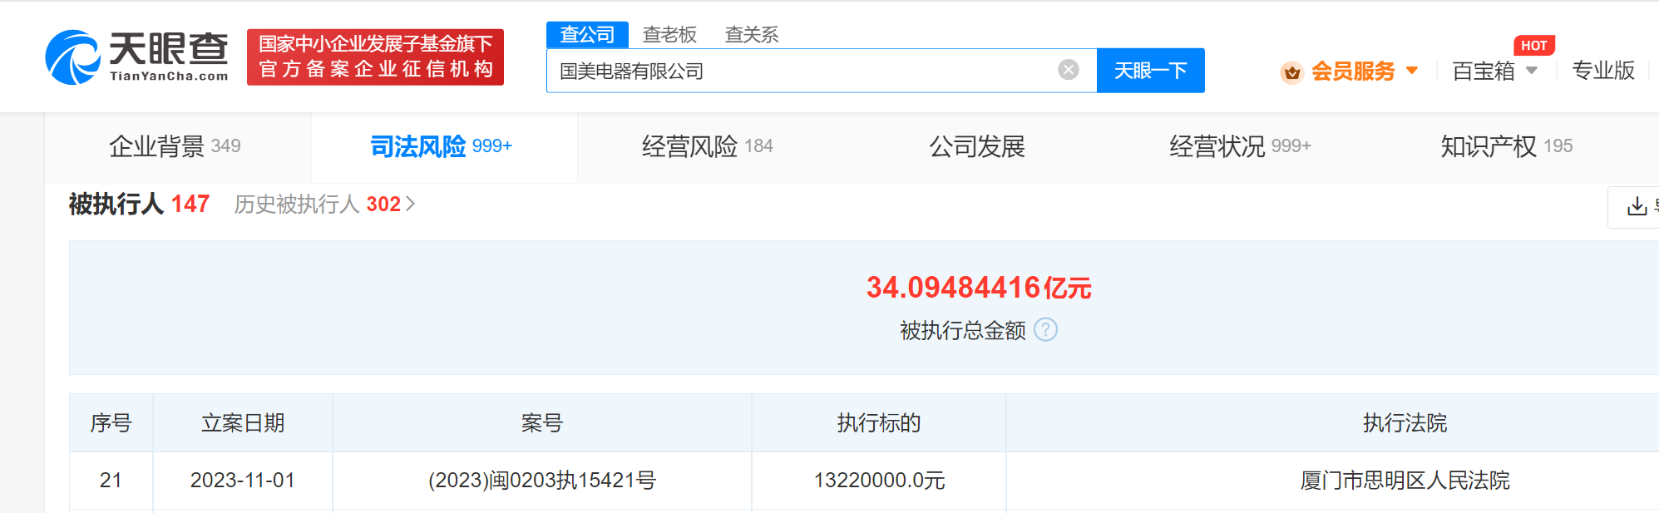
Task: Open the 经营风险 tab
Action: tap(707, 146)
